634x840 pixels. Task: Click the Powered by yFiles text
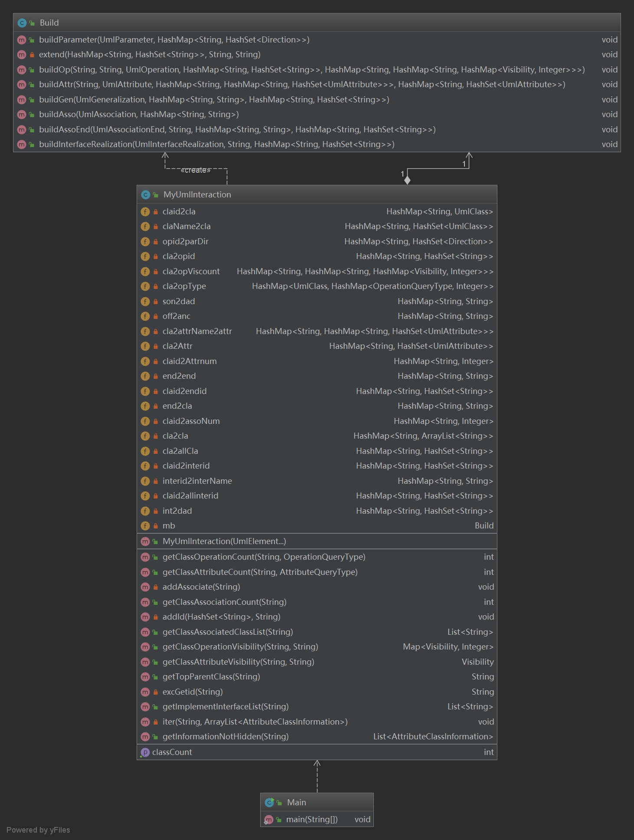(38, 830)
